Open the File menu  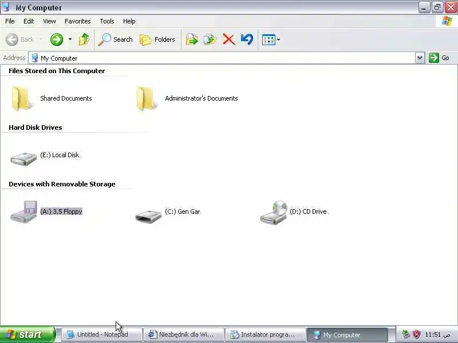[x=10, y=21]
